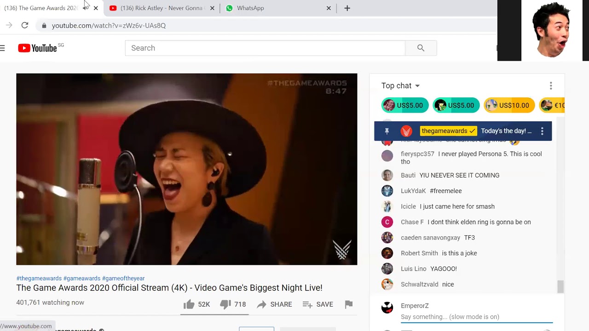Viewport: 589px width, 331px height.
Task: Open the YouTube hamburger guide menu
Action: [2, 48]
